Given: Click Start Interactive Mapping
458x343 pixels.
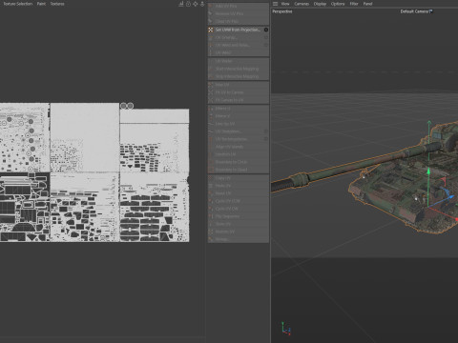Looking at the screenshot, I should (239, 69).
